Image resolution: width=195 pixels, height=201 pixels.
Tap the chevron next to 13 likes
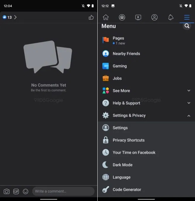pos(15,17)
